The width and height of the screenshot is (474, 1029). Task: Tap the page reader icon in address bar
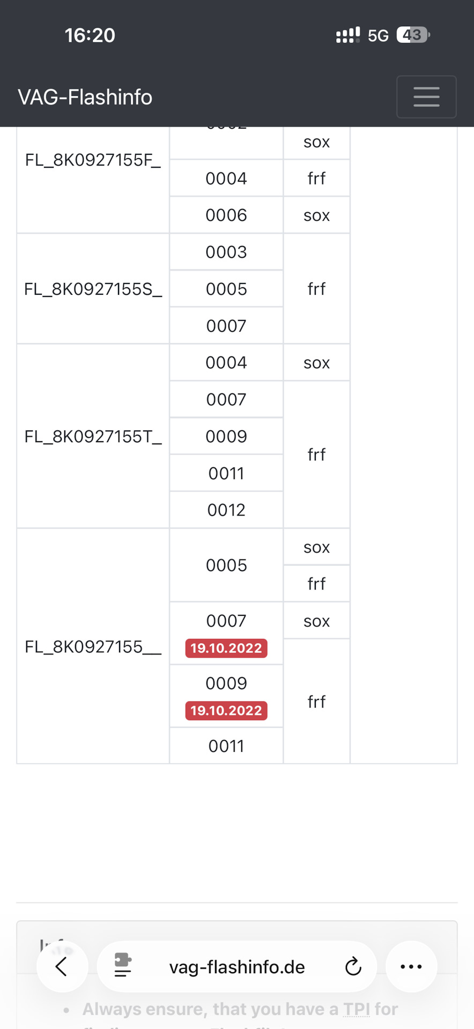[123, 965]
